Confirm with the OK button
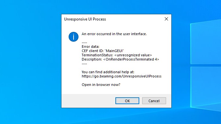Image resolution: width=221 pixels, height=124 pixels. coord(127,101)
